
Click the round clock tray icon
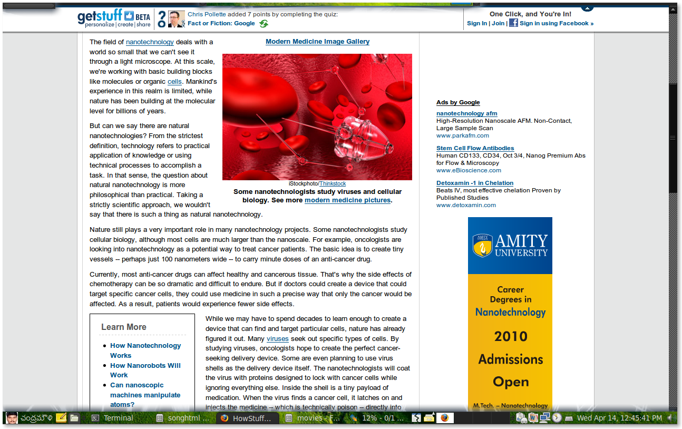pyautogui.click(x=557, y=418)
